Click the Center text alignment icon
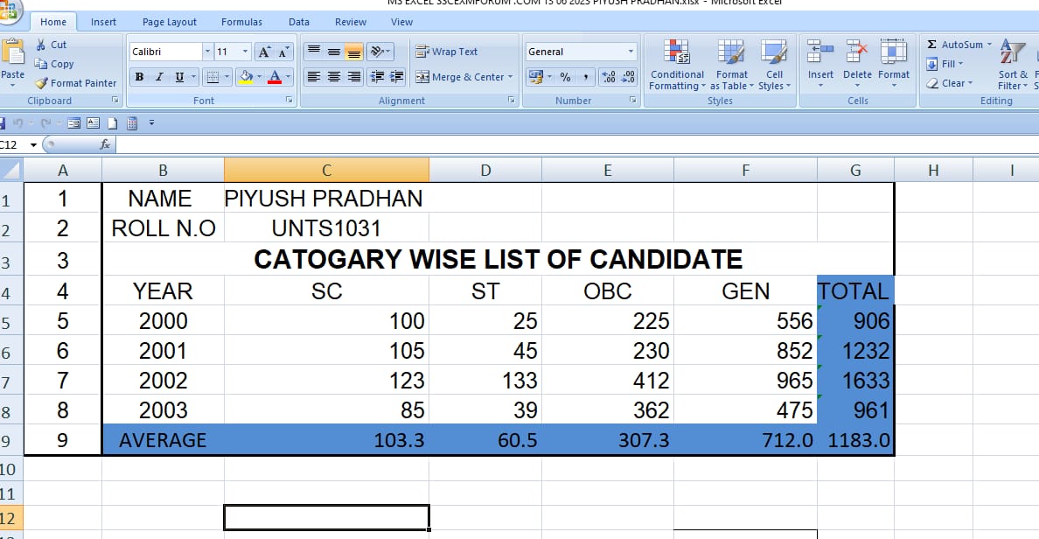1039x539 pixels. [333, 77]
